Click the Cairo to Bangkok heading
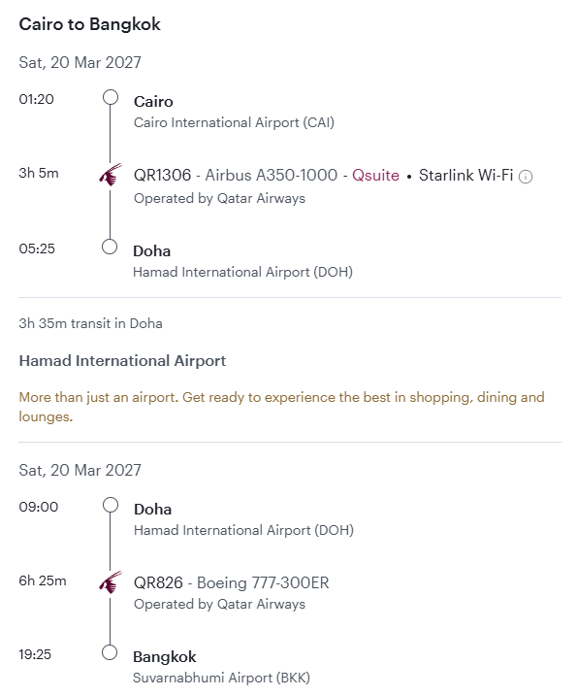Image resolution: width=577 pixels, height=696 pixels. tap(89, 24)
